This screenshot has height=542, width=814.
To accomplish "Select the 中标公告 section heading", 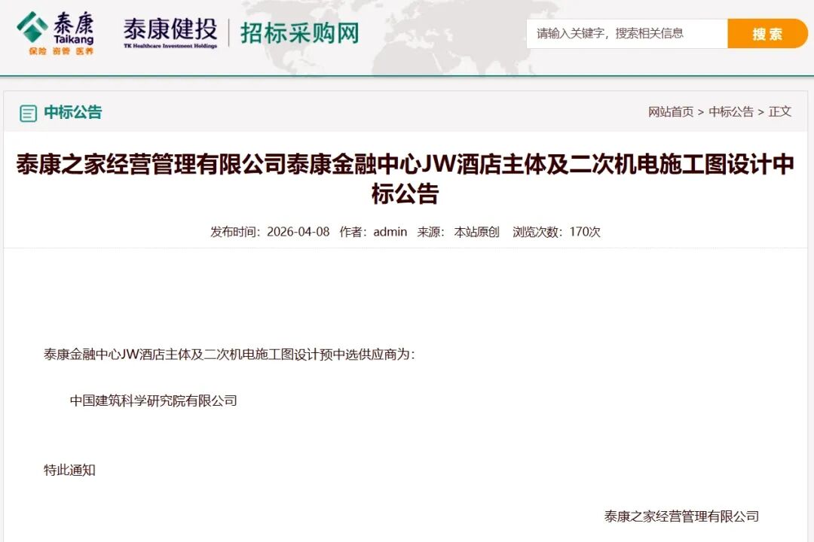I will [72, 113].
